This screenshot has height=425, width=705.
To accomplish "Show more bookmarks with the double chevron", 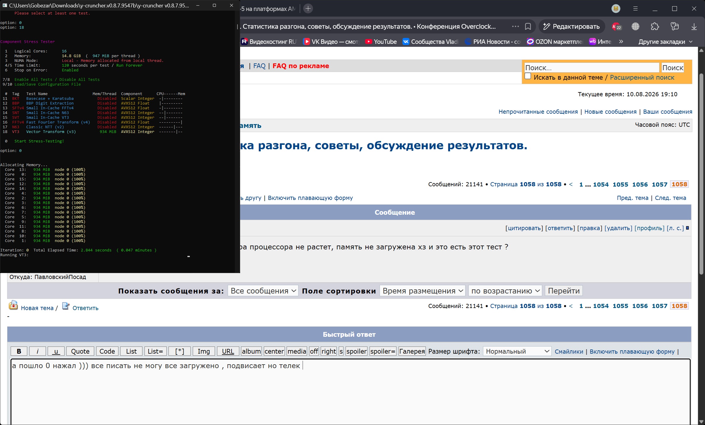I will tap(621, 42).
